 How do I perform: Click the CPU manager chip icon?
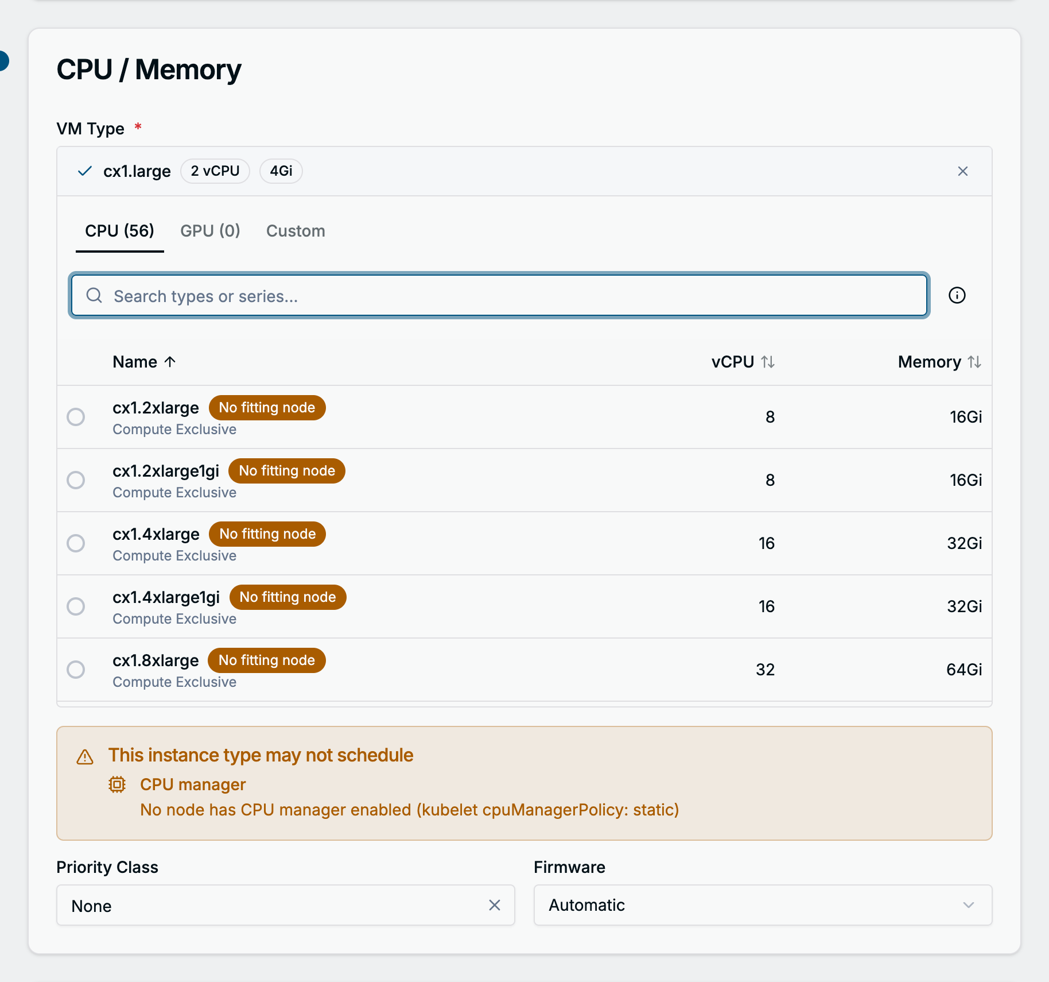(x=117, y=784)
